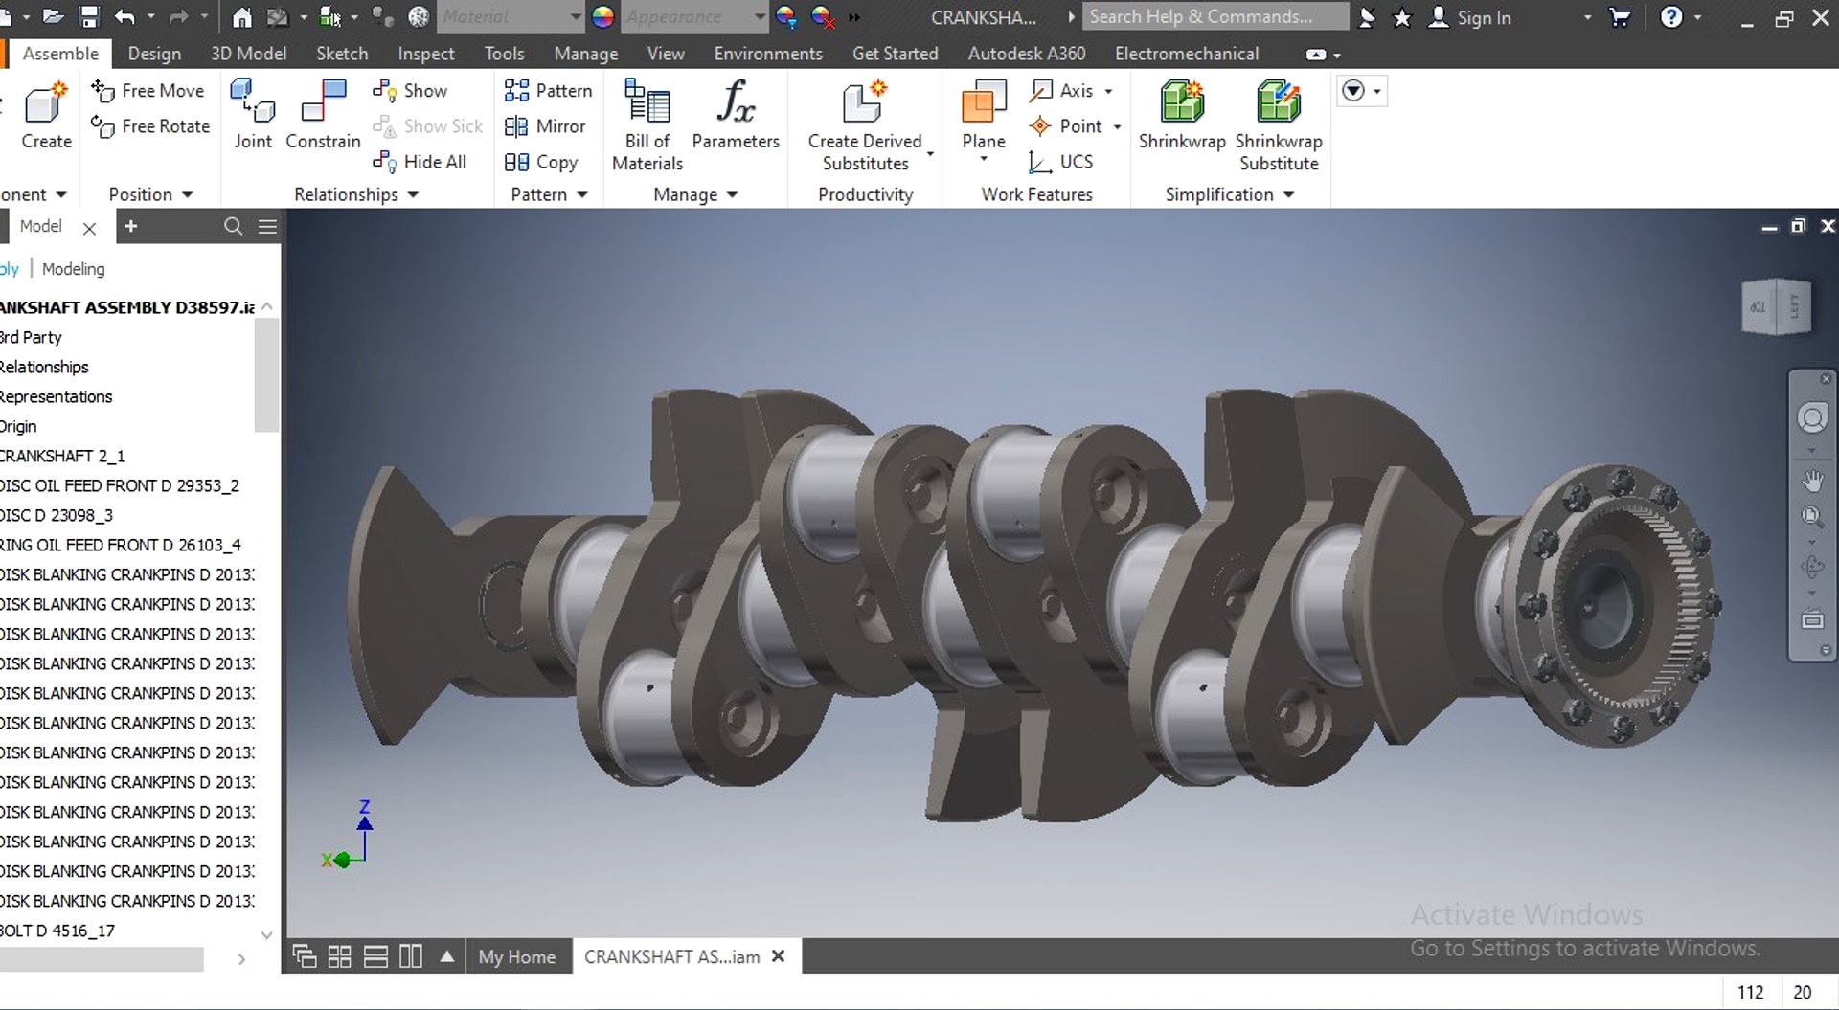
Task: Select the Free Rotate tool
Action: point(150,126)
